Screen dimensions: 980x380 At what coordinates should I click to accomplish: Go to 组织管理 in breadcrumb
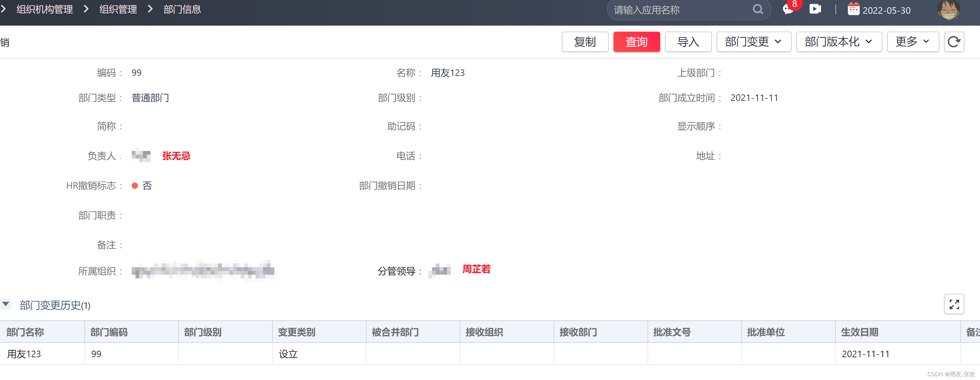pos(118,9)
